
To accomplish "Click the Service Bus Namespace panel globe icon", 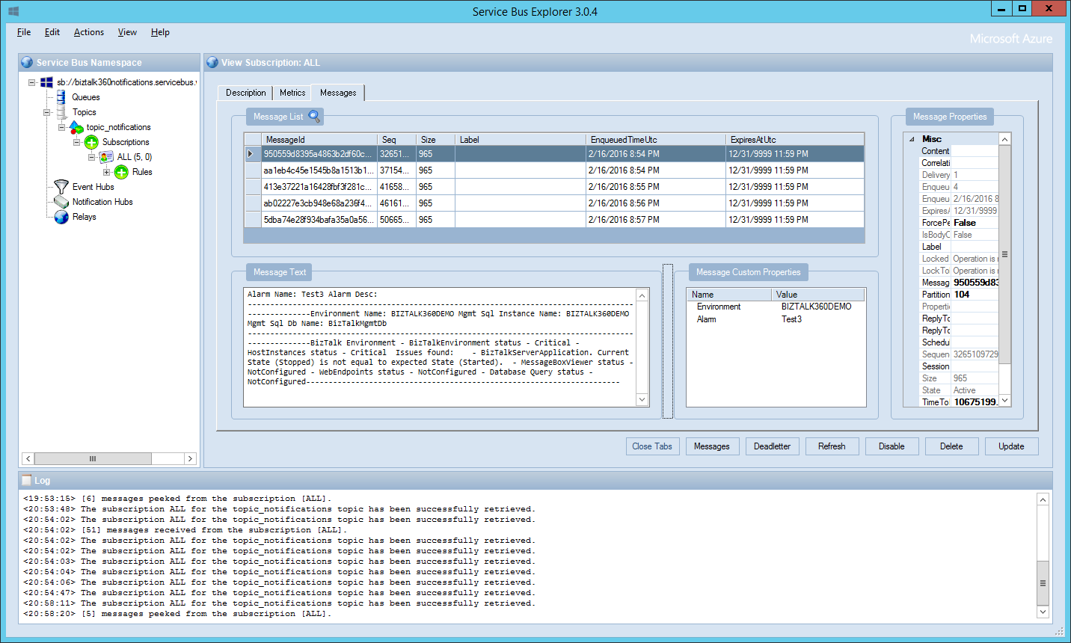I will (27, 63).
